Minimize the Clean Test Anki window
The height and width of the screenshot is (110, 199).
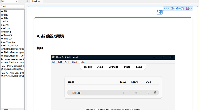154,57
